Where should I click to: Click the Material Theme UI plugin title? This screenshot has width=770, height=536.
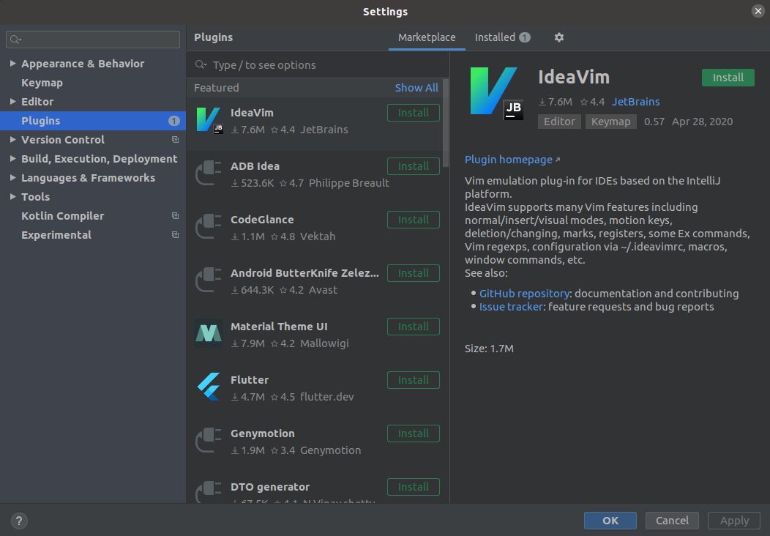[x=279, y=327]
